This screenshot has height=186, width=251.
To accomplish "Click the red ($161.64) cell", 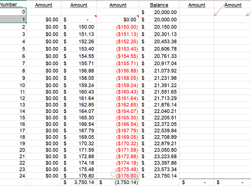I will click(118, 98).
